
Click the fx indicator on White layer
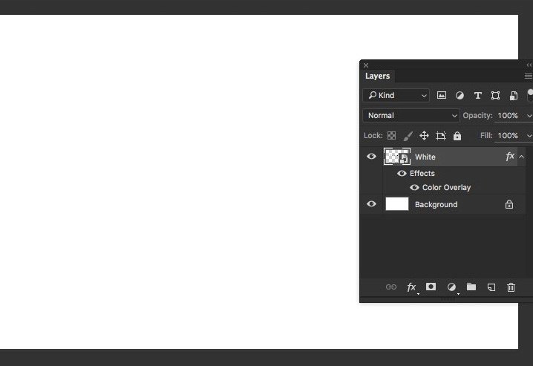coord(509,157)
